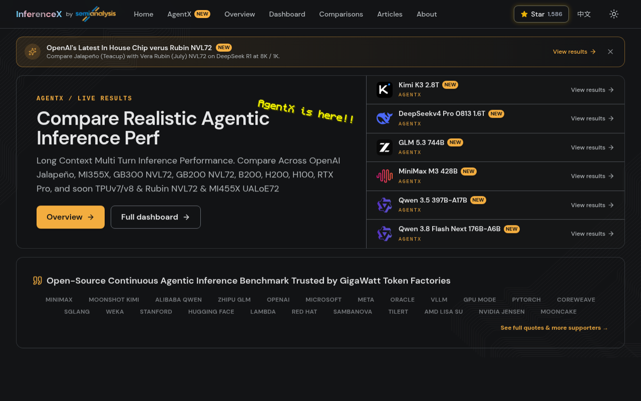Open the About nav item
This screenshot has width=641, height=401.
click(x=427, y=14)
